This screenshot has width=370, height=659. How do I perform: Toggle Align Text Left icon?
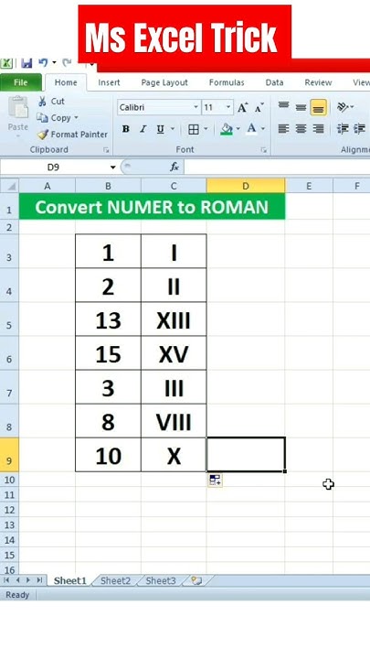(283, 129)
